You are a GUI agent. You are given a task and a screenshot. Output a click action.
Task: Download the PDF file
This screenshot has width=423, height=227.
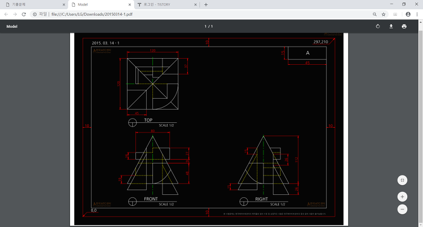pos(391,26)
